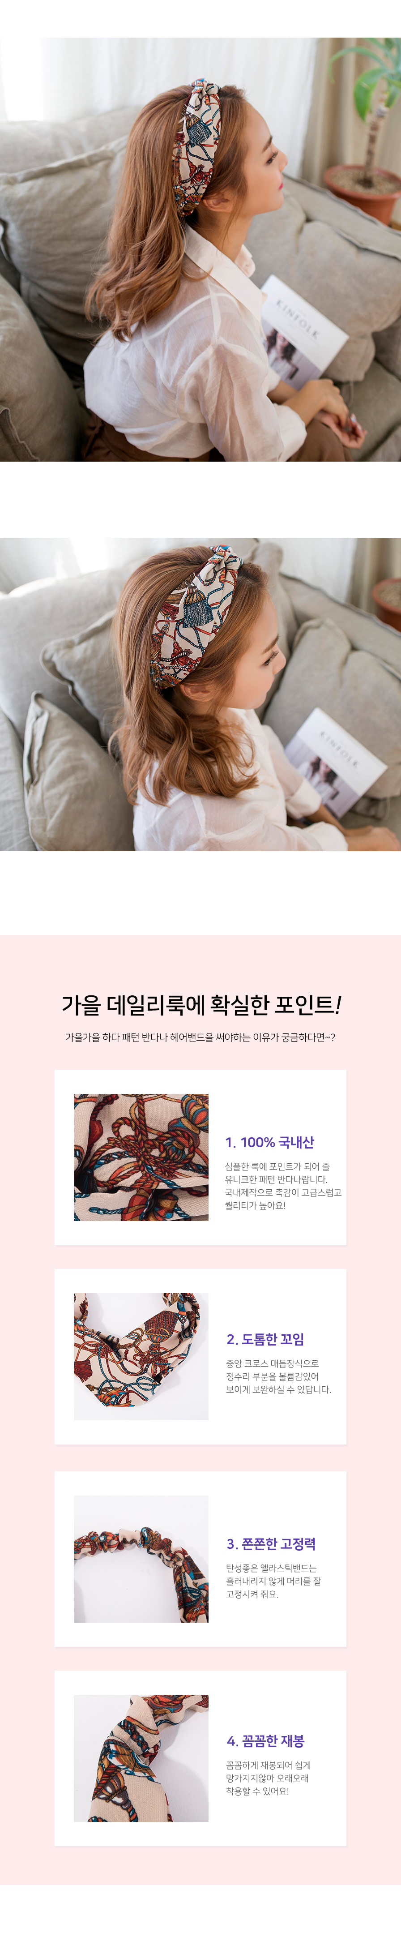Screen dimensions: 401x1933
Task: Click the description text under 국내산
Action: [282, 1186]
